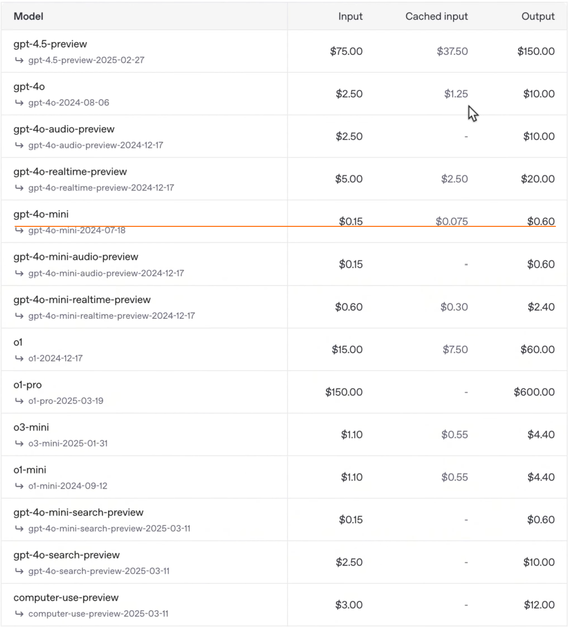The width and height of the screenshot is (570, 627).
Task: Click the arrow icon before computer-use-preview-2025-03-11
Action: [x=19, y=614]
